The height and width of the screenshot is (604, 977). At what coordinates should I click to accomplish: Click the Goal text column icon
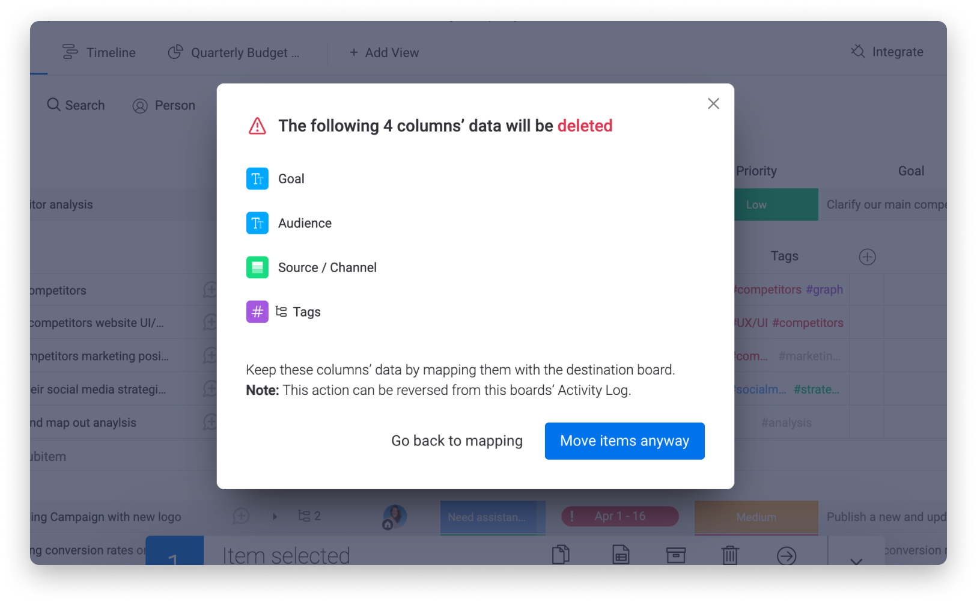tap(257, 178)
